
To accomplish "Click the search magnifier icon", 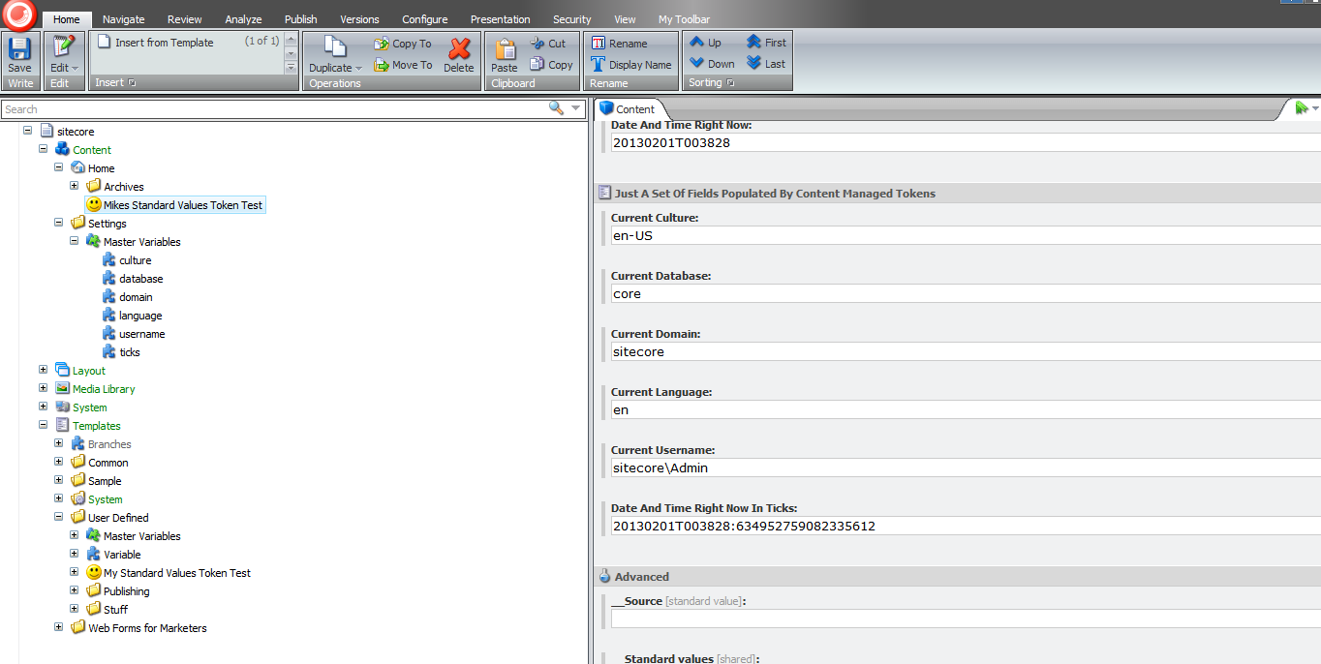I will (556, 108).
